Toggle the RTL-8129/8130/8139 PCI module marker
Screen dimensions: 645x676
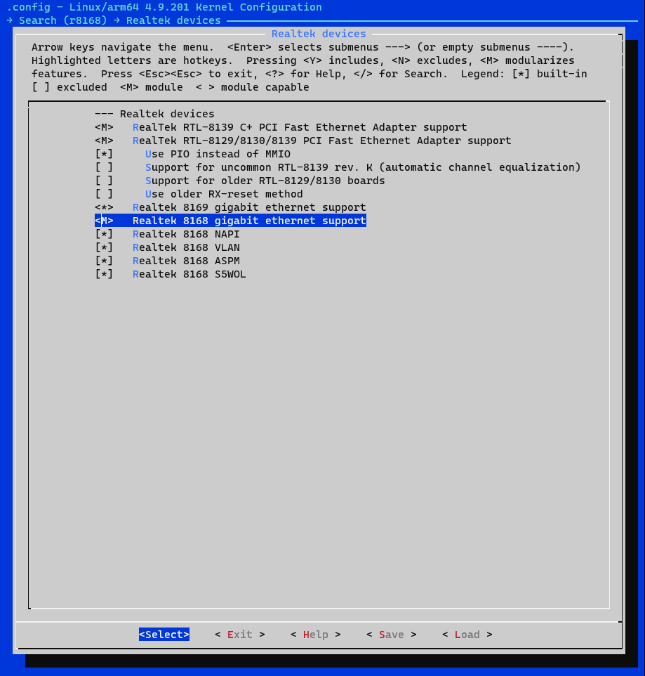[104, 141]
